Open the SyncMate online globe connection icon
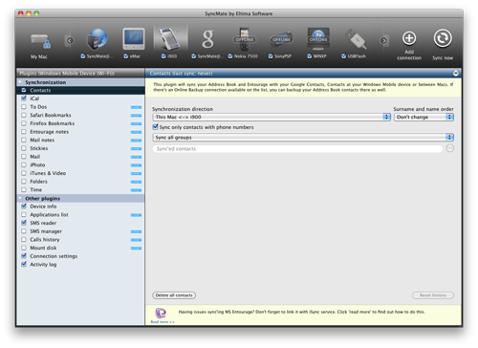 click(x=98, y=39)
